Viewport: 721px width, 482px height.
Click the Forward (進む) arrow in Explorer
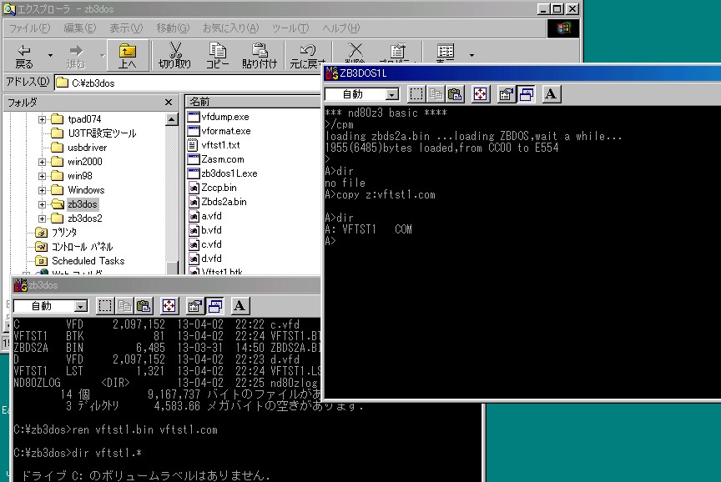[x=76, y=56]
